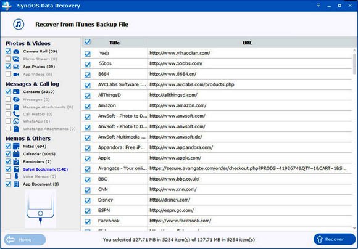The image size is (358, 249).
Task: Select the Reminders checklist icon
Action: click(16, 161)
